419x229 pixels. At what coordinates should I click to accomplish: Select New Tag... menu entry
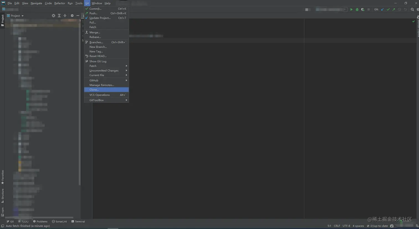coord(106,52)
